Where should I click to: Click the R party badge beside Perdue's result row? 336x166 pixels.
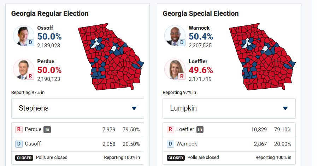coord(19,130)
